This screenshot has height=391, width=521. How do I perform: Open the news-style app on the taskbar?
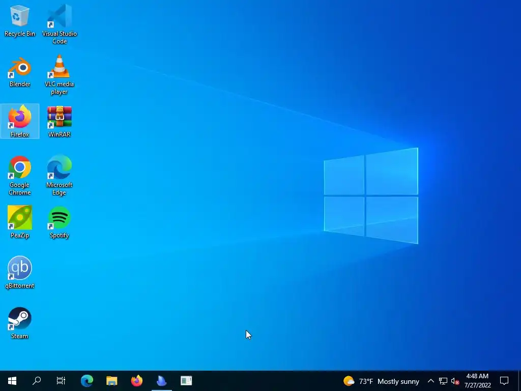click(x=186, y=381)
